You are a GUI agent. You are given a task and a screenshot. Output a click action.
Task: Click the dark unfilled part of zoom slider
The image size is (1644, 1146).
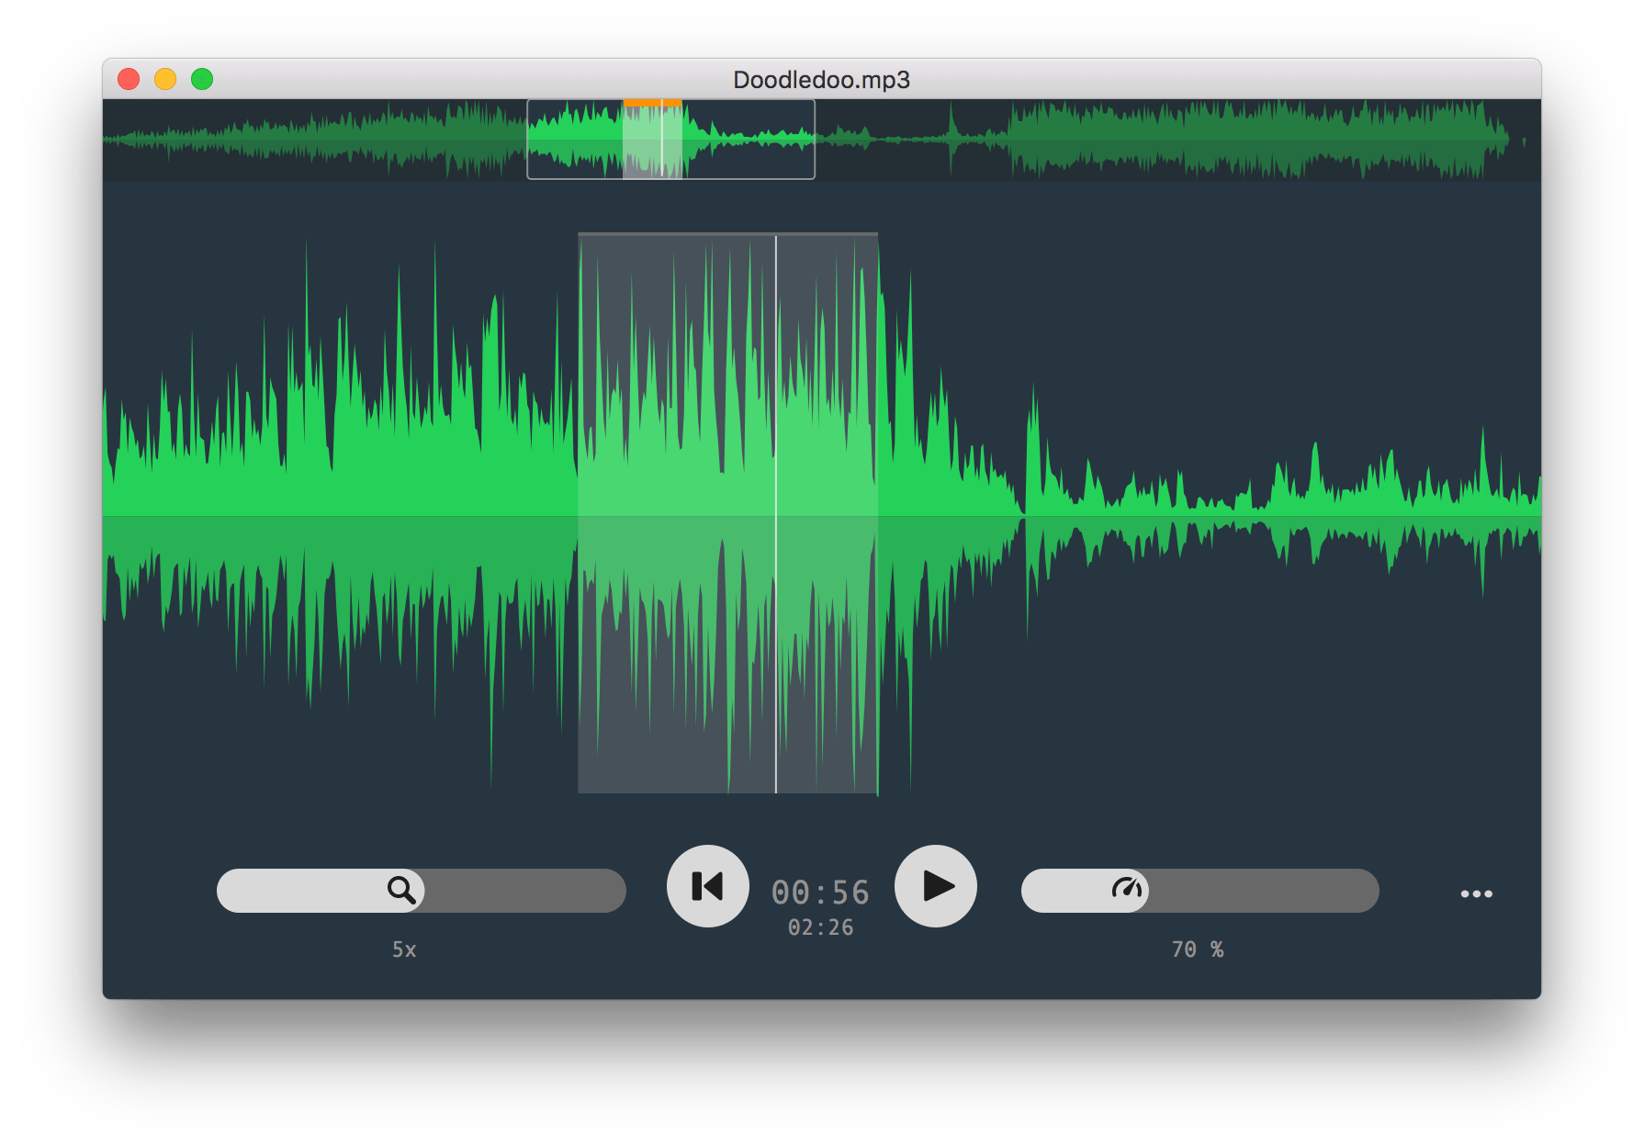tap(524, 891)
